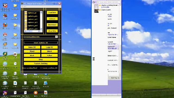Click the messenger search contacts field
Viewport: 174px width, 98px height.
coord(108,2)
